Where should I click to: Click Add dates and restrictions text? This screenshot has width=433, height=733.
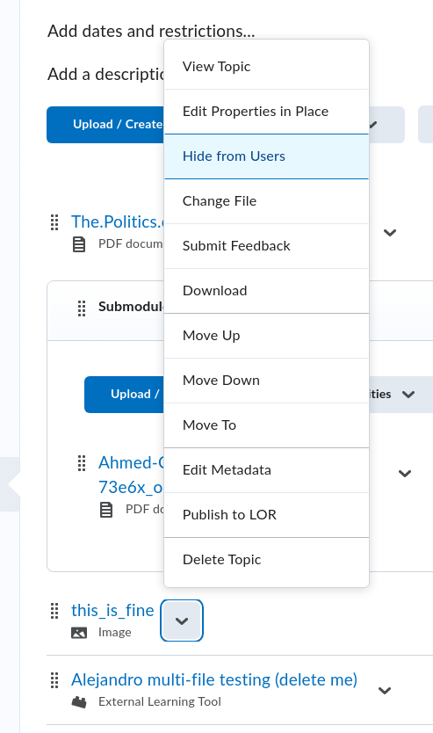(x=151, y=32)
